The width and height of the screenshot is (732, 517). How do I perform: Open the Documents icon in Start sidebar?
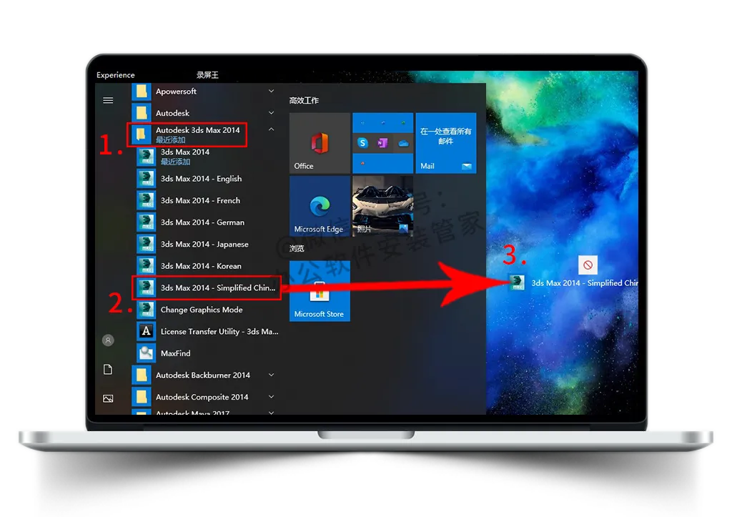pos(108,370)
